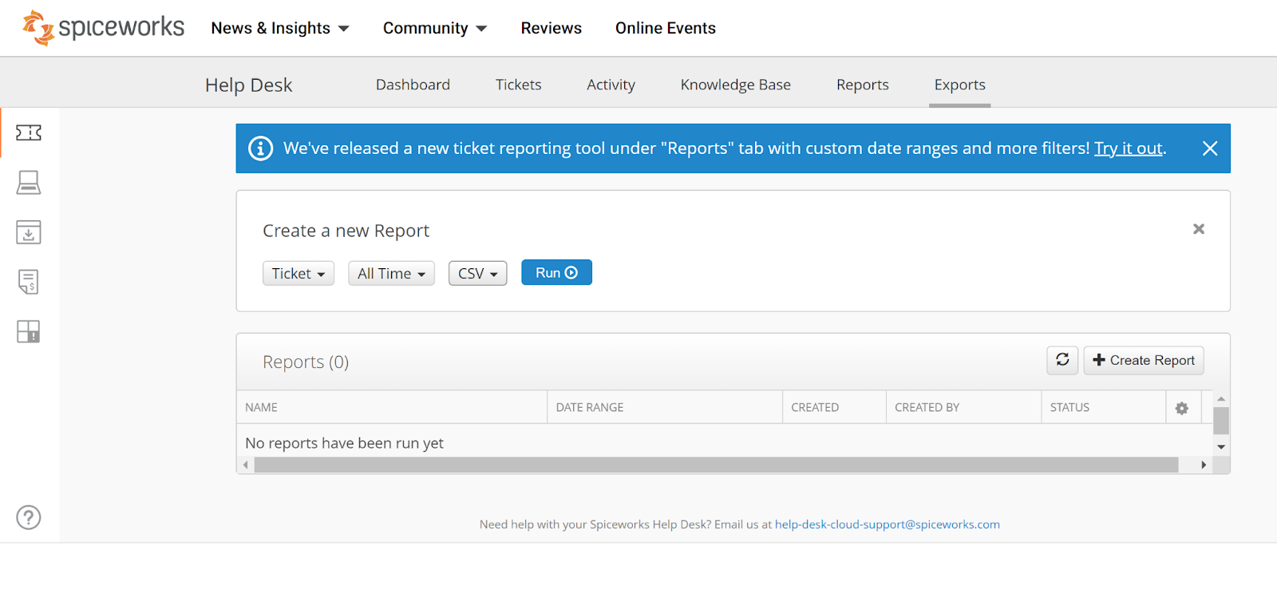The image size is (1277, 593).
Task: Click the dashboard alert grid sidebar icon
Action: [x=29, y=331]
